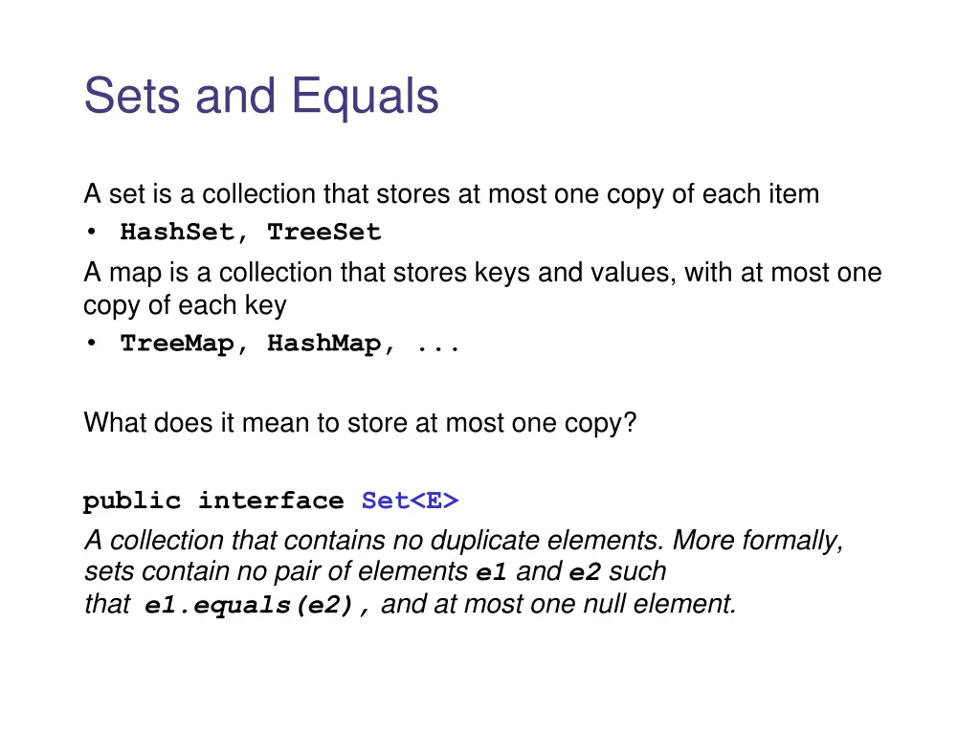Select the e1.equals(e2) code expression
Image resolution: width=980 pixels, height=735 pixels.
coord(257,606)
